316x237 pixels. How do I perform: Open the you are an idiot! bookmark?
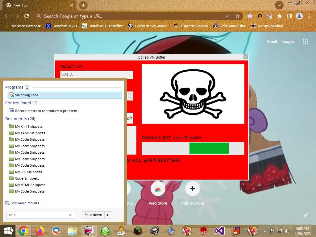coord(267,26)
